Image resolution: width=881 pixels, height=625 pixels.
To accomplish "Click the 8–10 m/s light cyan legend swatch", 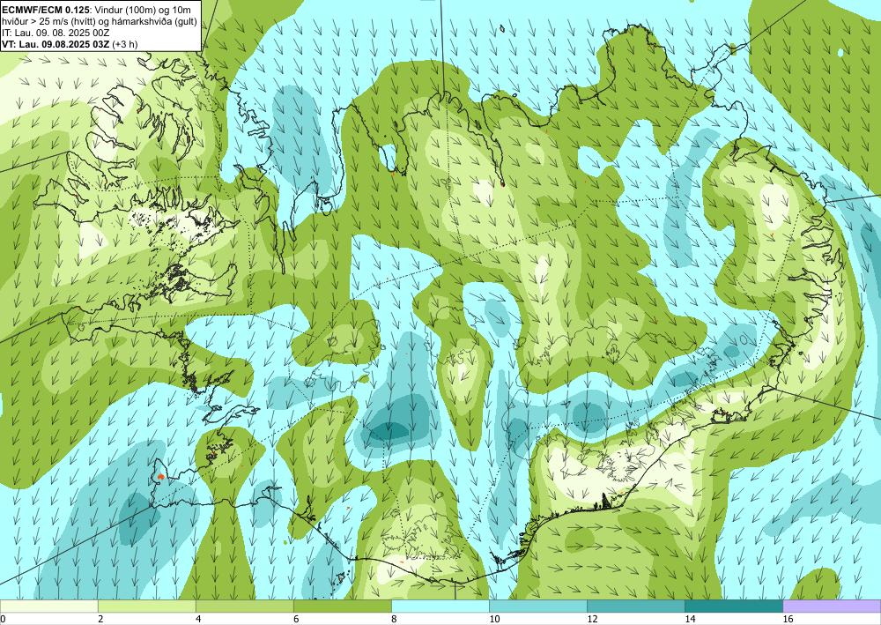I will tap(440, 606).
